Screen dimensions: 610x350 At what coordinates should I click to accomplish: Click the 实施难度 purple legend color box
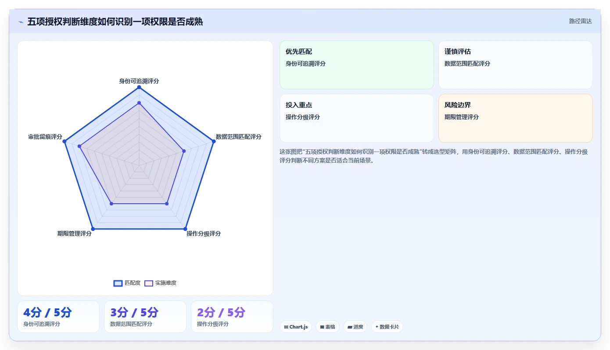point(149,283)
